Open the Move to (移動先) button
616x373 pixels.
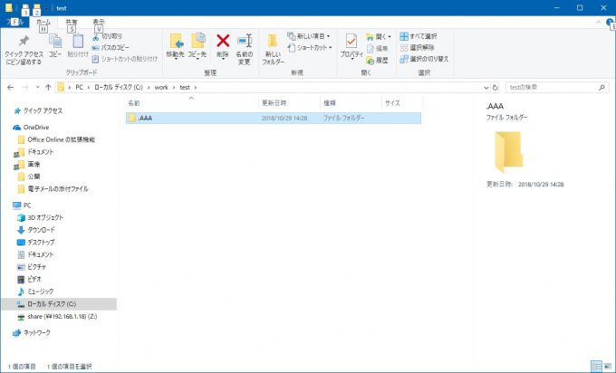click(175, 46)
